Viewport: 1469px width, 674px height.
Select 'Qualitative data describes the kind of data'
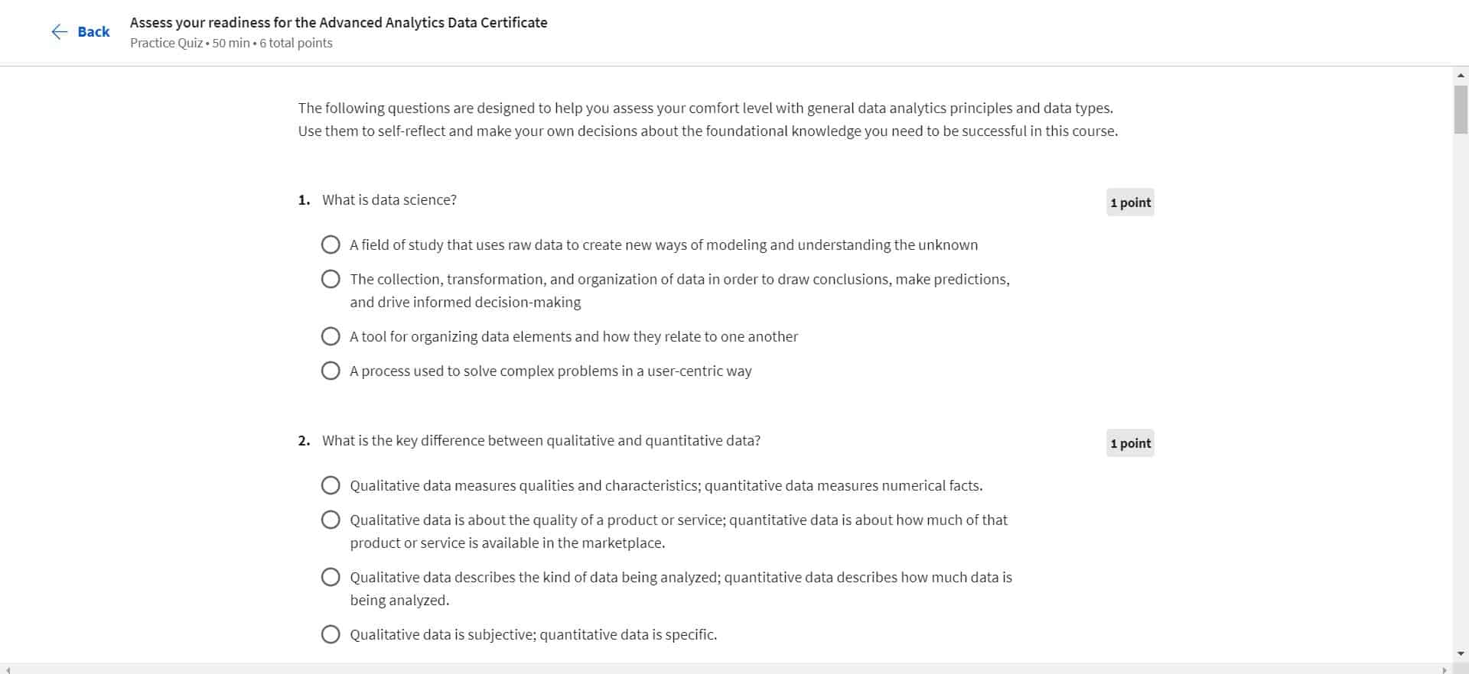click(331, 577)
